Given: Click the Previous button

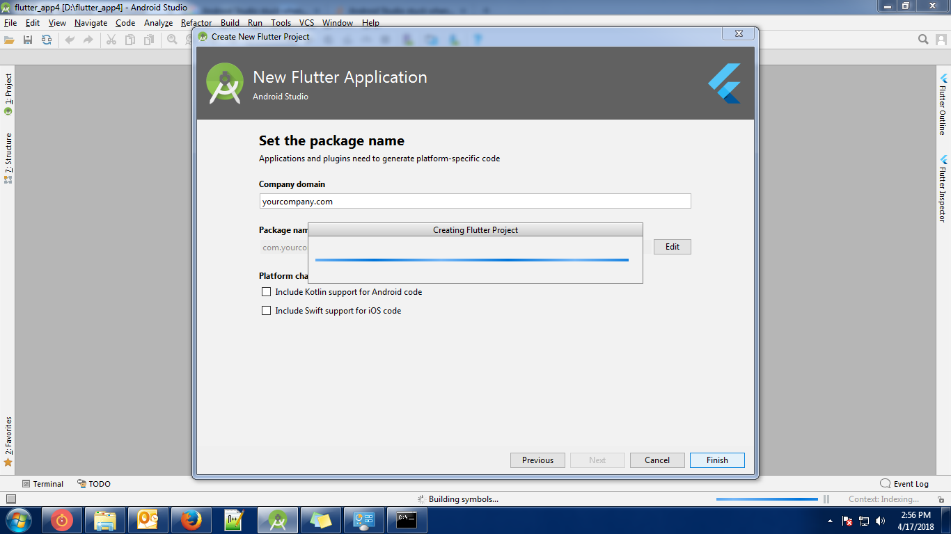Looking at the screenshot, I should click(x=537, y=460).
